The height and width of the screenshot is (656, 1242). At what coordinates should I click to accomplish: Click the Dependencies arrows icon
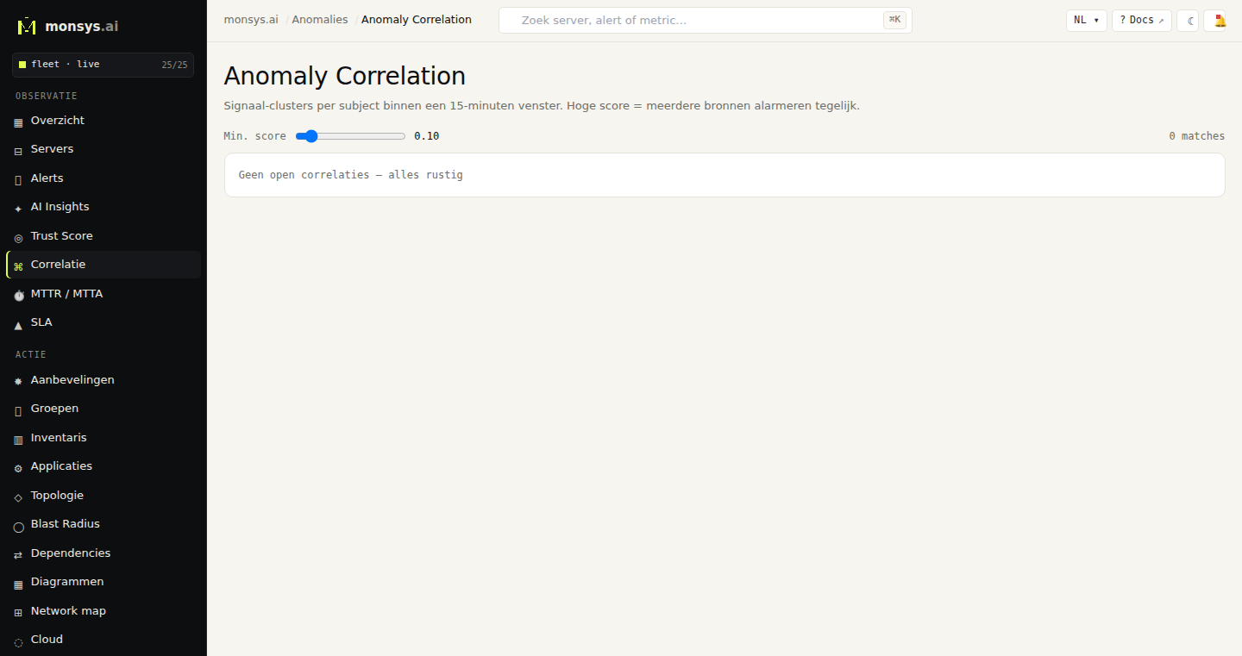(x=18, y=555)
